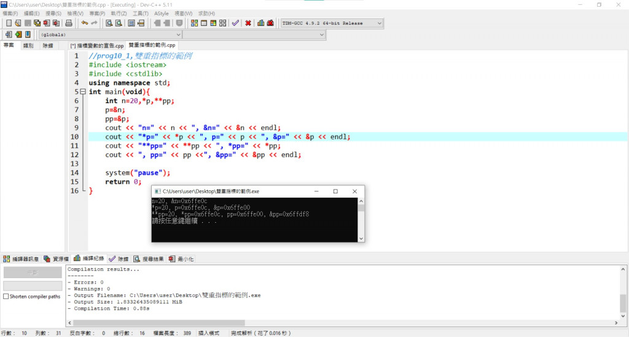Click the Undo arrow icon

pyautogui.click(x=84, y=23)
